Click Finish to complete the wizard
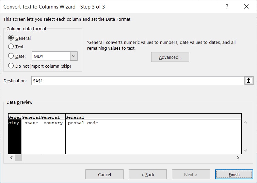257x183 pixels. 234,174
